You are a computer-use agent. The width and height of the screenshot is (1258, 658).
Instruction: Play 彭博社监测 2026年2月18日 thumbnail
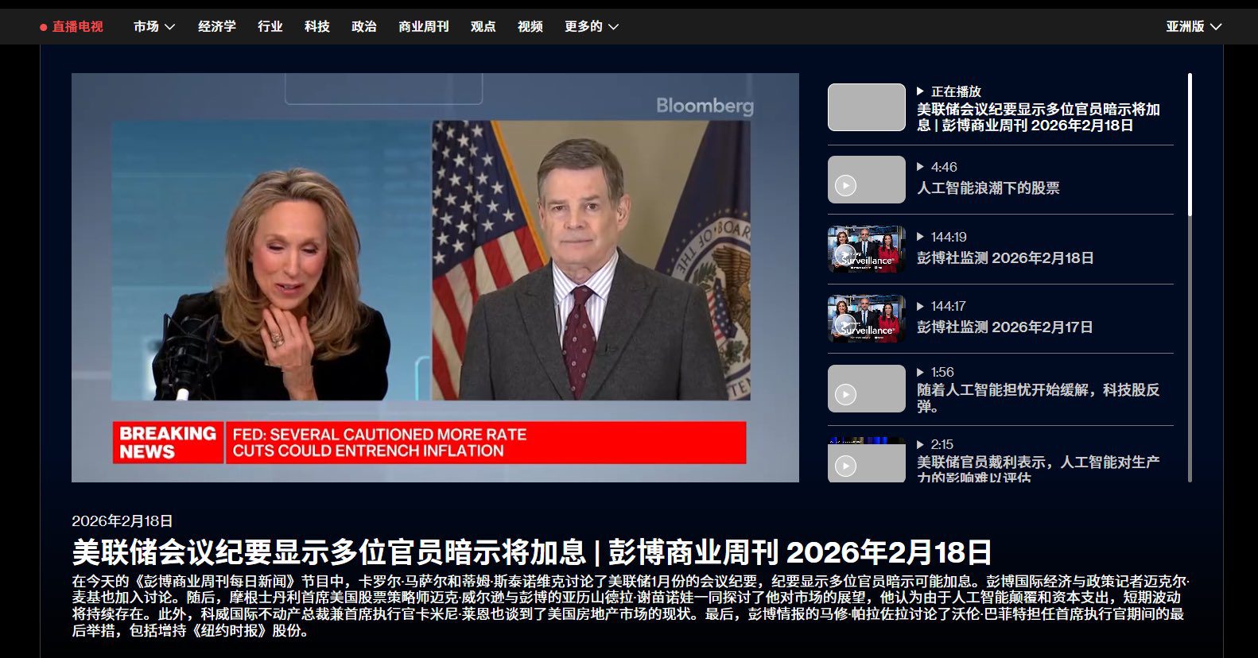tap(867, 249)
